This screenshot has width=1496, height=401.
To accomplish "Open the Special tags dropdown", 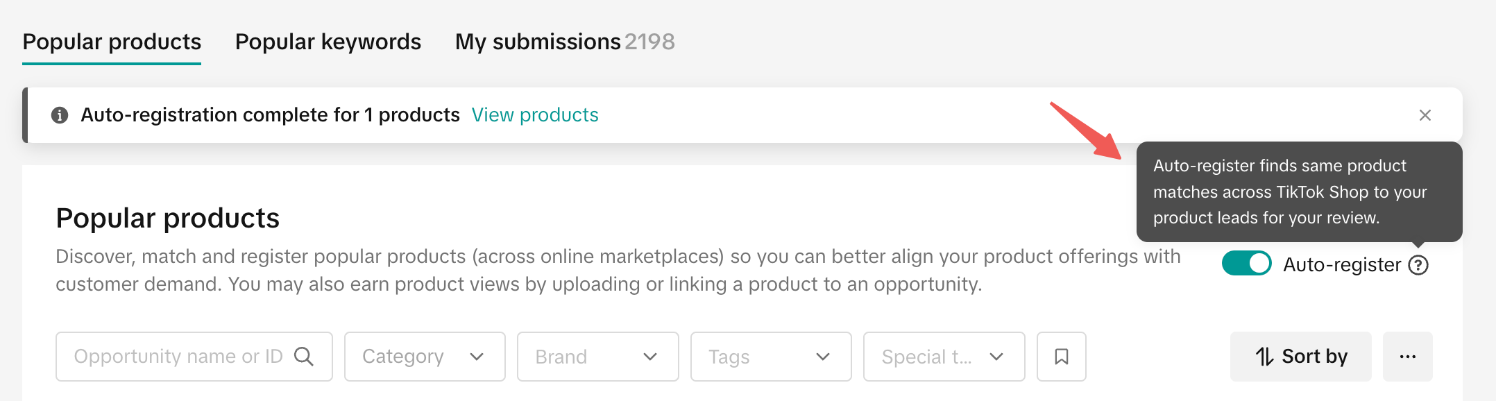I will coord(944,357).
